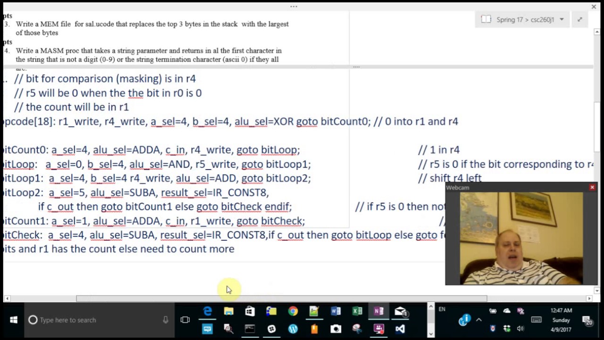This screenshot has width=604, height=340.
Task: Open the Dropbox tray icon
Action: click(507, 329)
